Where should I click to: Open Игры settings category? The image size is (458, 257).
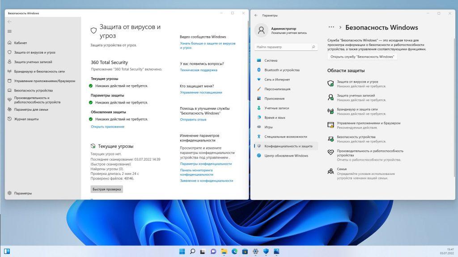tap(286, 127)
